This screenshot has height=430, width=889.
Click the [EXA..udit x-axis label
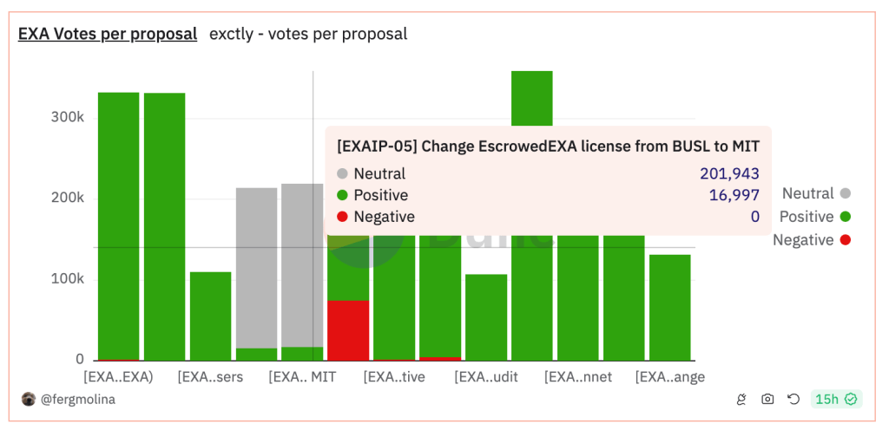click(x=481, y=377)
